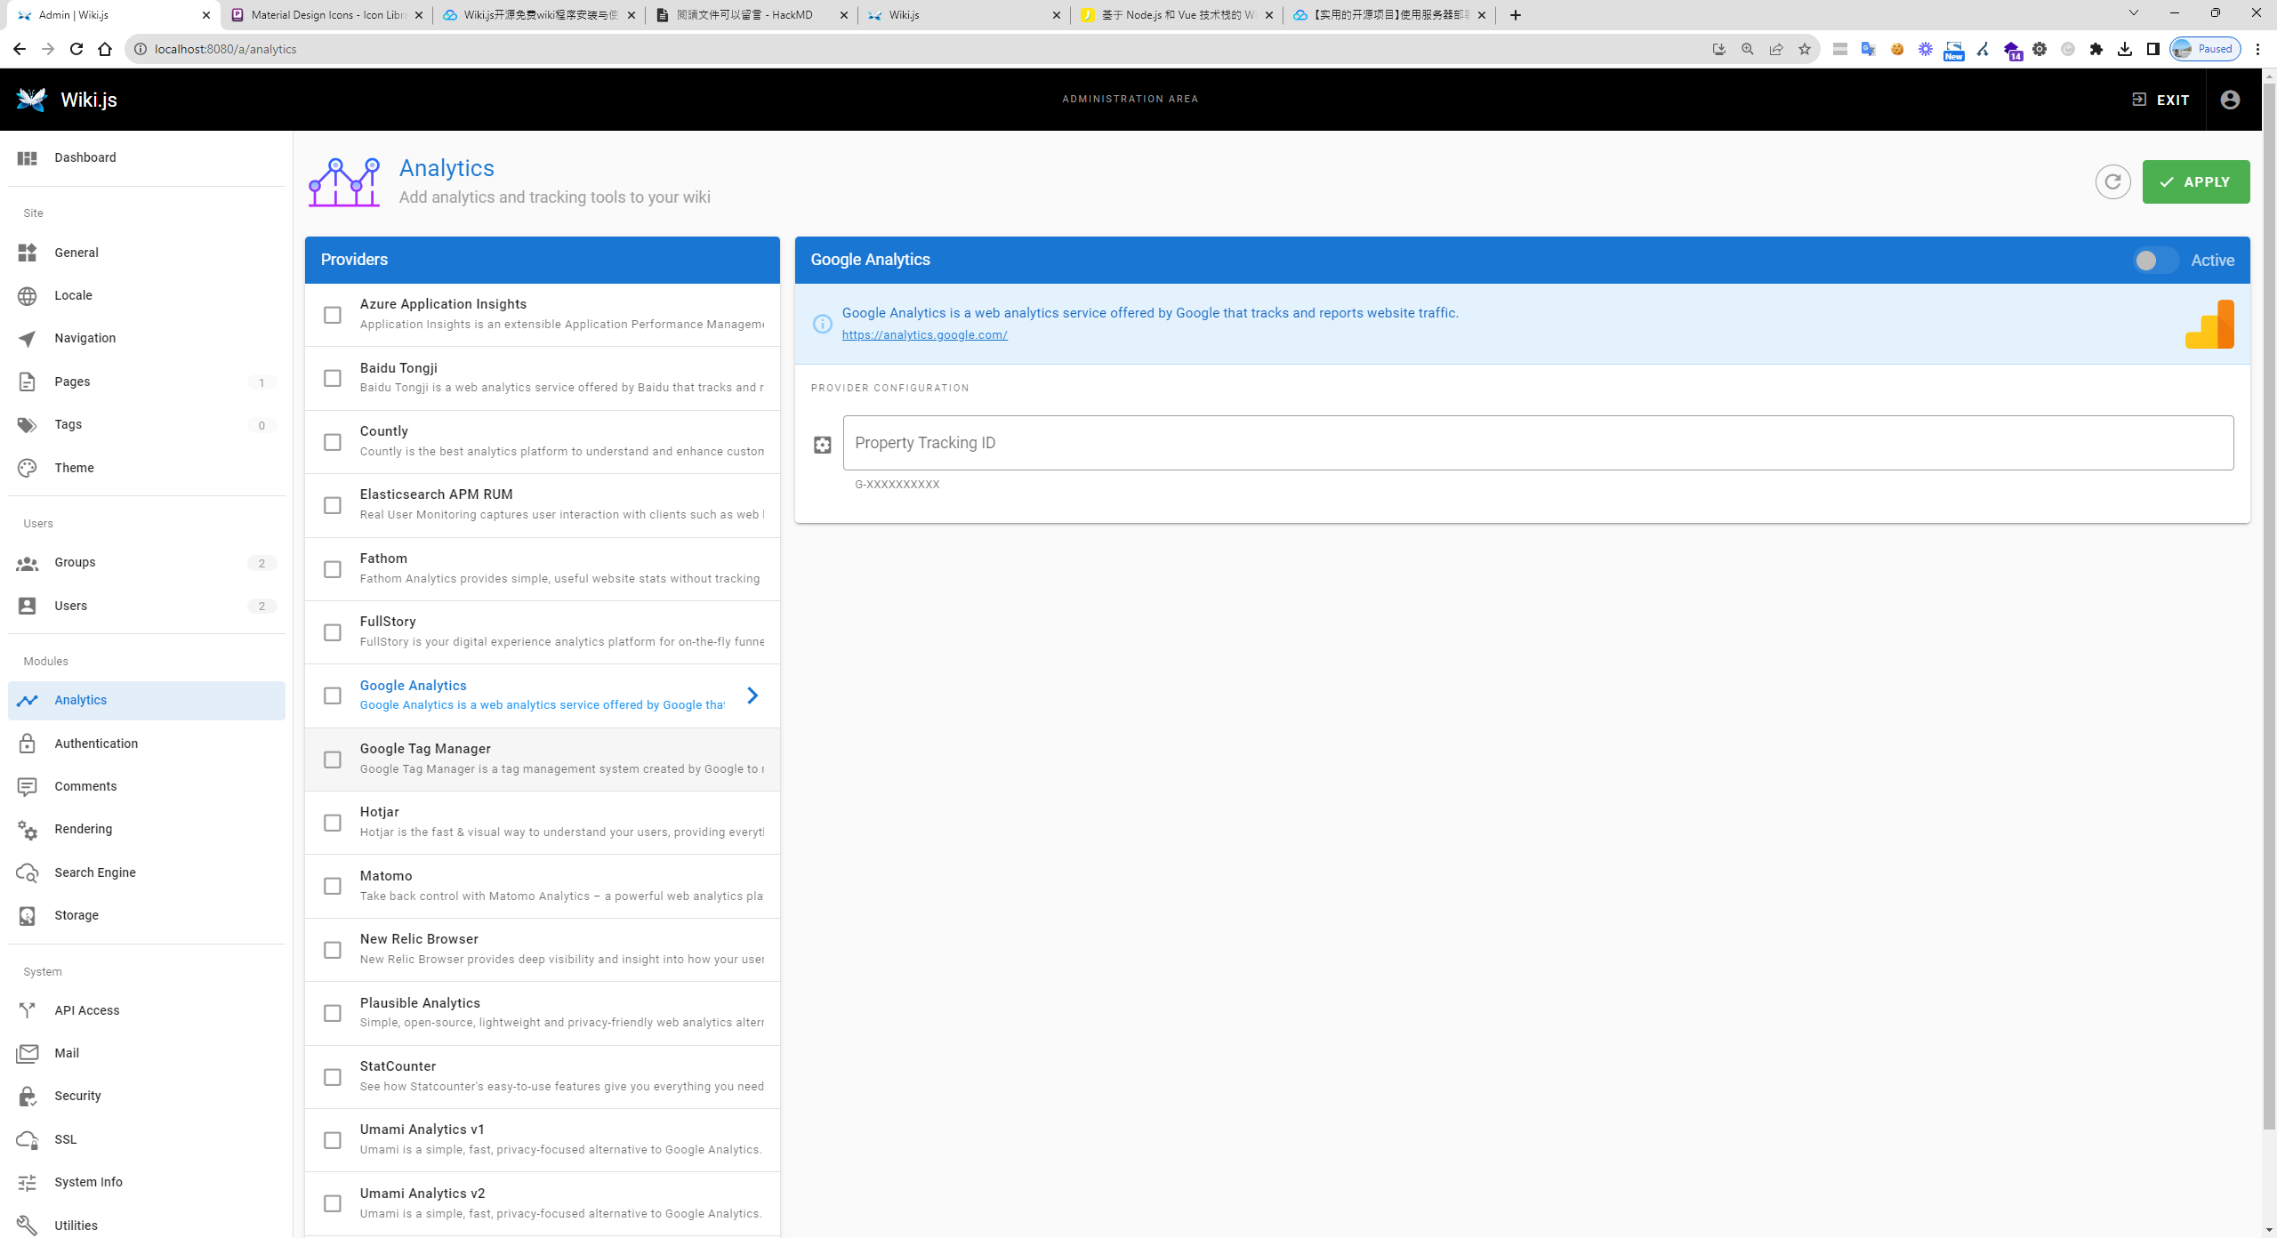Open the user account avatar icon

click(2229, 100)
